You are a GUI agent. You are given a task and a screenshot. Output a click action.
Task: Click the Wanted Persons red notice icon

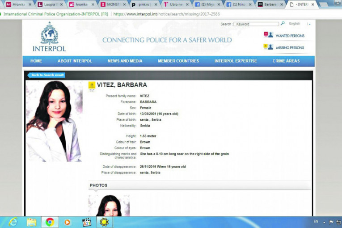point(268,35)
